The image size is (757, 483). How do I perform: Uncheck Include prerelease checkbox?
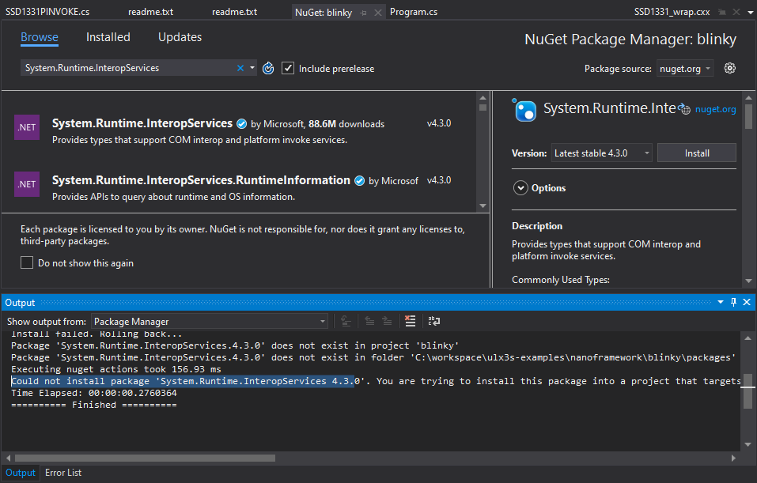click(288, 68)
